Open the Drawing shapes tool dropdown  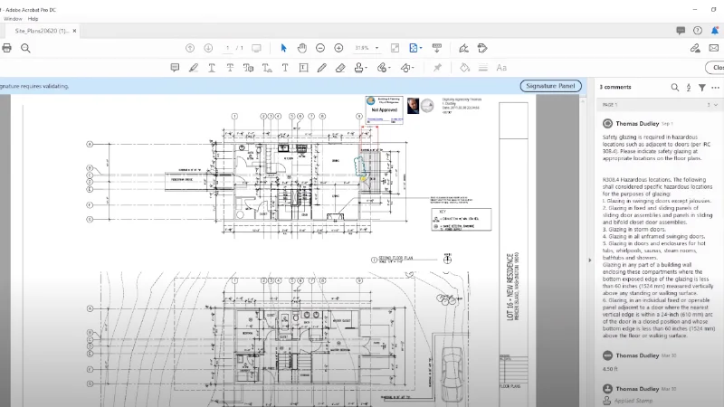click(407, 68)
